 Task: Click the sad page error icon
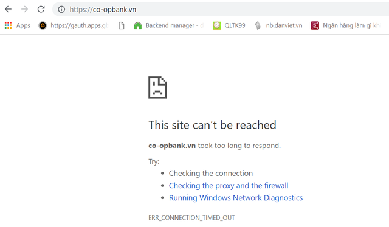(x=157, y=87)
